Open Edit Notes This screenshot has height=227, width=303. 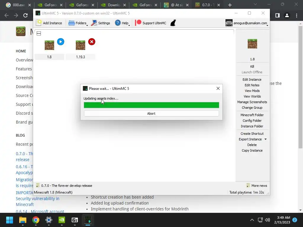(252, 85)
